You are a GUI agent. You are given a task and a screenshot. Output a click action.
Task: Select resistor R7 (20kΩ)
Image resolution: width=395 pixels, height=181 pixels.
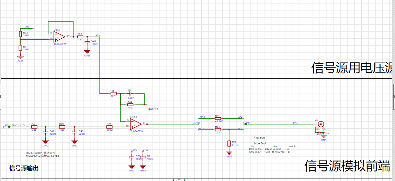[x=20, y=48]
